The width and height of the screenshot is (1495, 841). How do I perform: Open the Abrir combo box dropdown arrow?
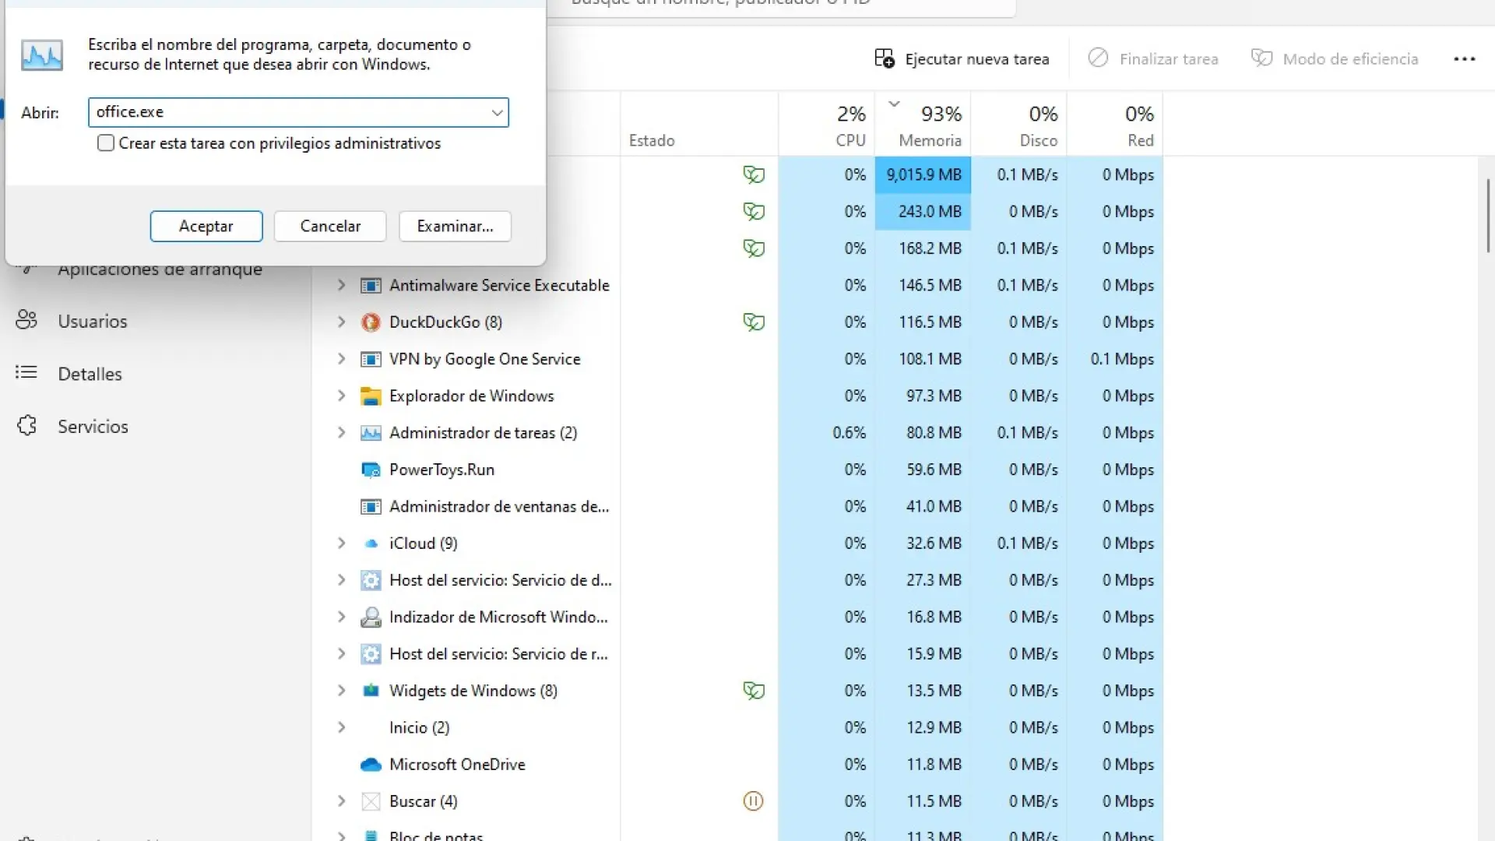click(x=497, y=113)
